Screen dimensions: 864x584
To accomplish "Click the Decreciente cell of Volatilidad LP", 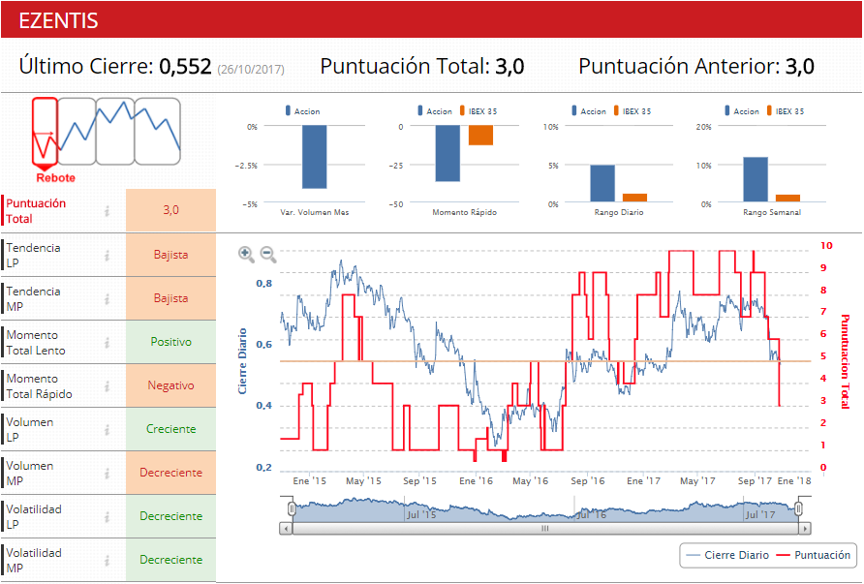I will coord(170,515).
